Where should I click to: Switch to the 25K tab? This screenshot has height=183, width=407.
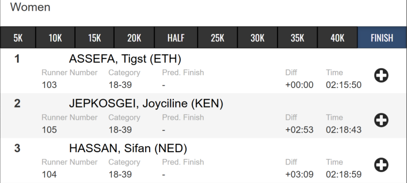click(x=217, y=38)
